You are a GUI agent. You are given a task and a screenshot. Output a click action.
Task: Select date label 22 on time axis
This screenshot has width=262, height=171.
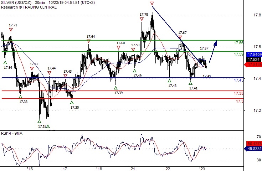click(x=168, y=169)
